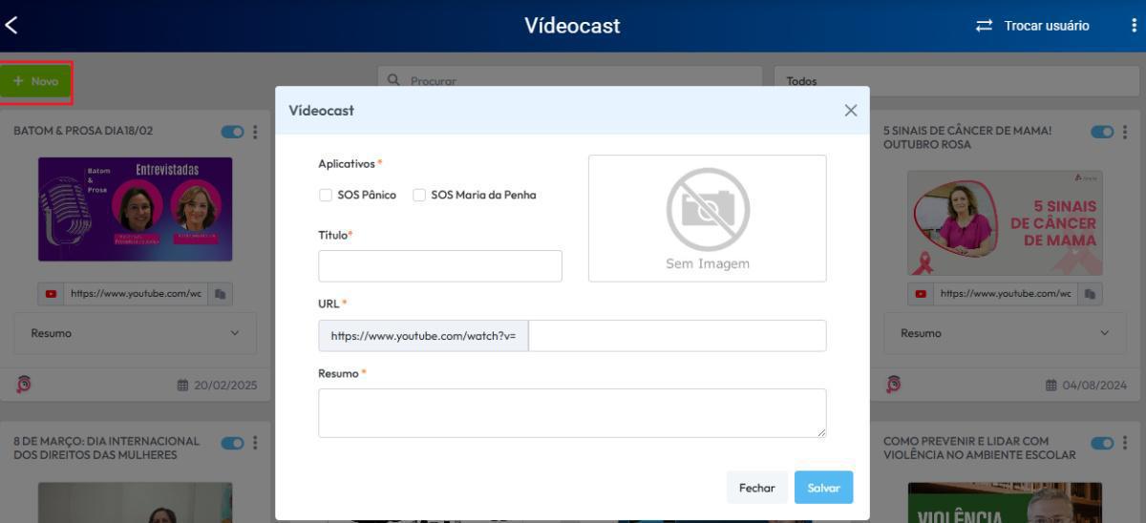Viewport: 1146px width, 523px height.
Task: Click the calendar icon next to 20/02/2025
Action: 182,386
